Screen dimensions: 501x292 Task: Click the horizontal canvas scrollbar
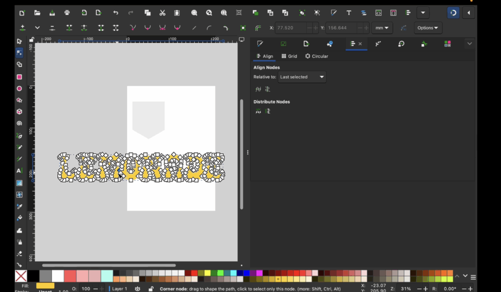pyautogui.click(x=109, y=265)
